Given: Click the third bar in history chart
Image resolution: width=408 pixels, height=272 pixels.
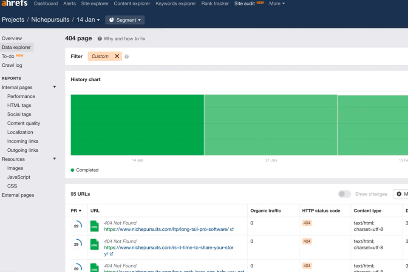Looking at the screenshot, I should [373, 125].
